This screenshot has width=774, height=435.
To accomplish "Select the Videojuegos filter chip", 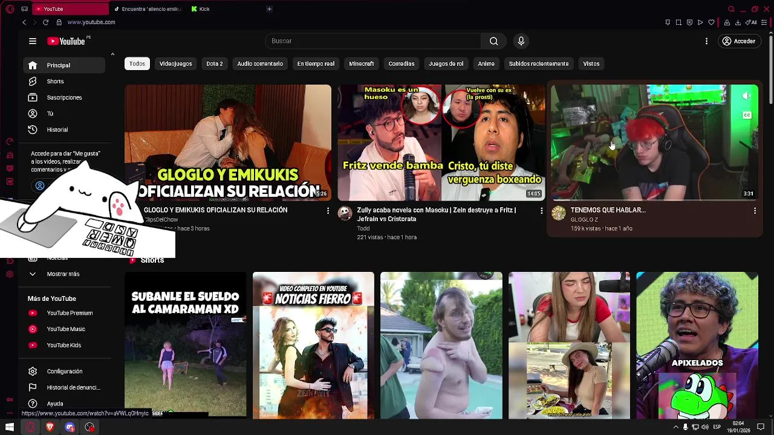I will pos(175,63).
